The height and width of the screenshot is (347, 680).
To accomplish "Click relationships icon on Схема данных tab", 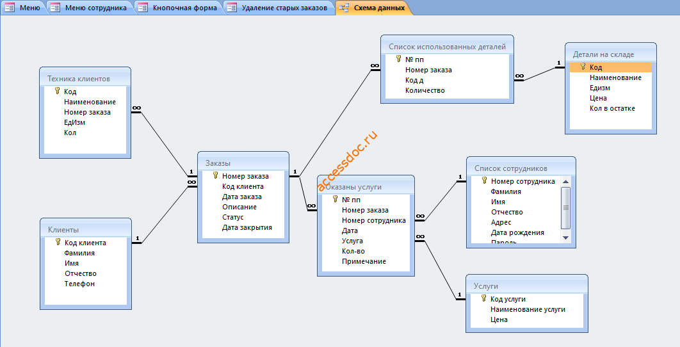I will [x=344, y=8].
